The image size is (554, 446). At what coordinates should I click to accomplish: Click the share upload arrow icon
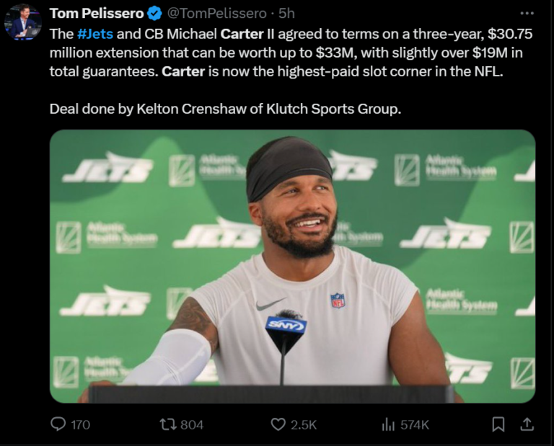(x=527, y=424)
